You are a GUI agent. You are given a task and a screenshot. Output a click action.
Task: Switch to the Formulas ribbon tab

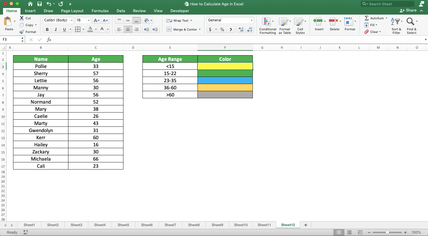pyautogui.click(x=100, y=11)
